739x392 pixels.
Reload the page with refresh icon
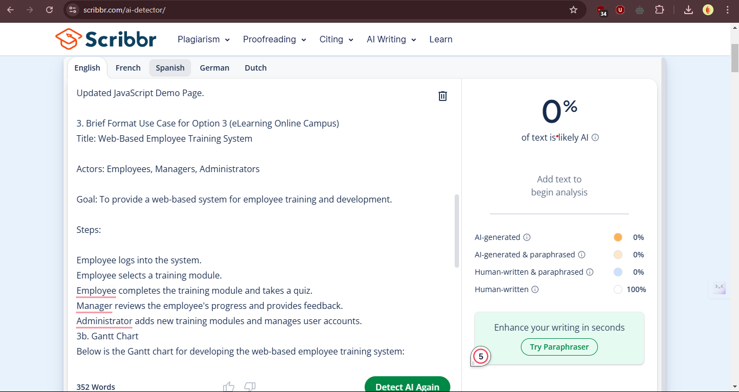pos(49,10)
